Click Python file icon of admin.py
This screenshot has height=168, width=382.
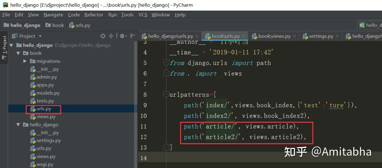coord(33,77)
